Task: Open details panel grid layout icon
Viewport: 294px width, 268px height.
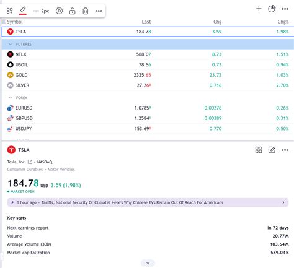Action: 259,150
